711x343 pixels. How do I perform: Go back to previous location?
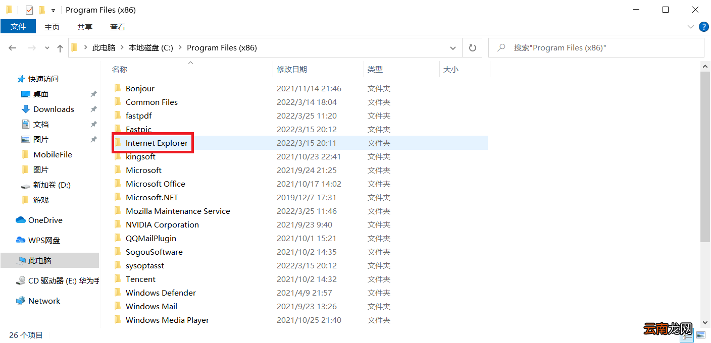click(x=13, y=48)
